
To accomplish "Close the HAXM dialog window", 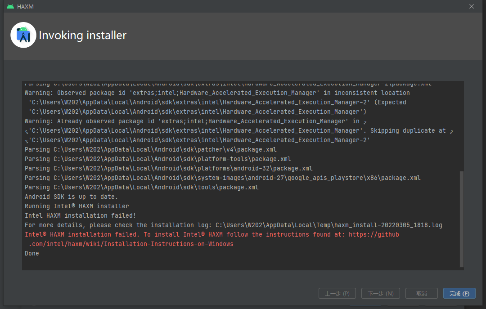I will [472, 6].
